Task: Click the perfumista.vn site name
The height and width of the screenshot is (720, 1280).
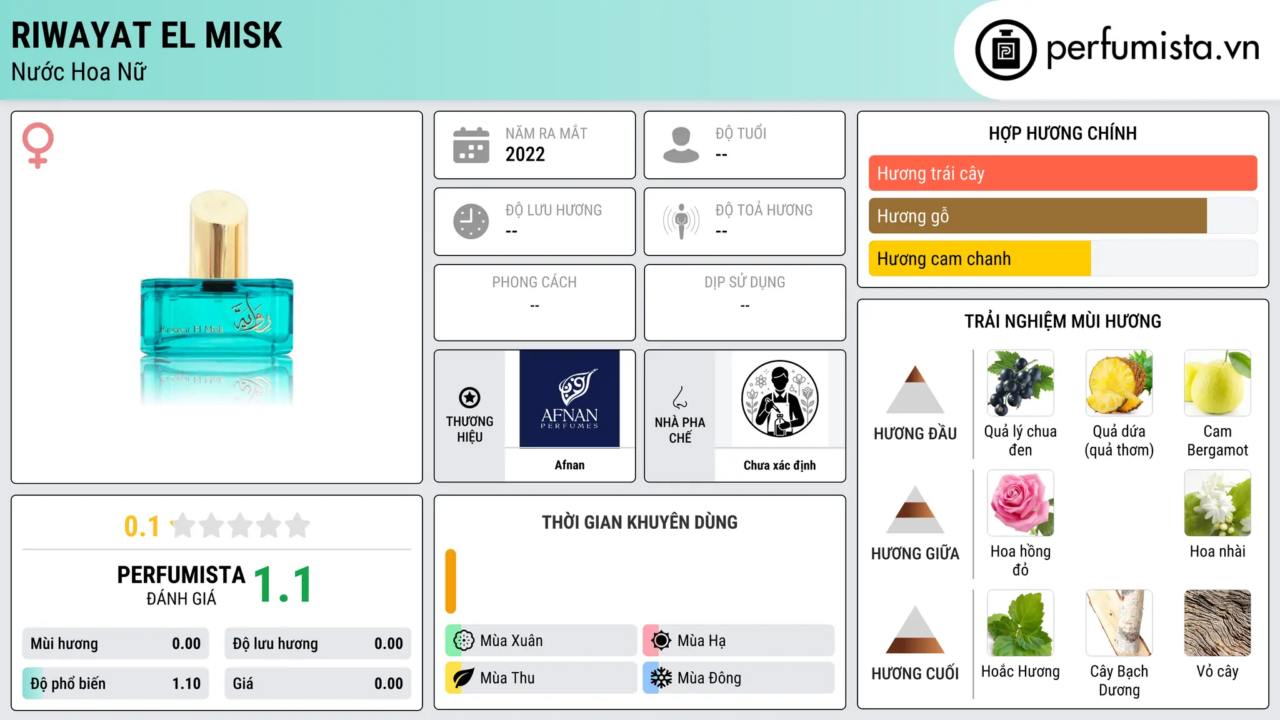Action: (x=1153, y=47)
